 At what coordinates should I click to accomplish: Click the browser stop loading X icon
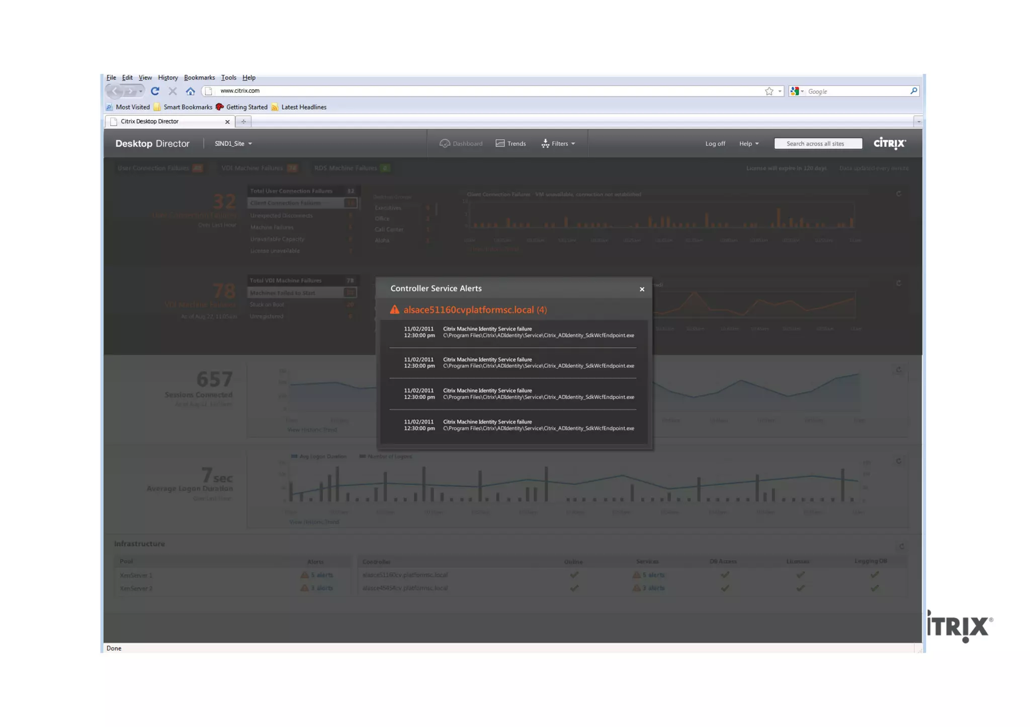pos(173,91)
